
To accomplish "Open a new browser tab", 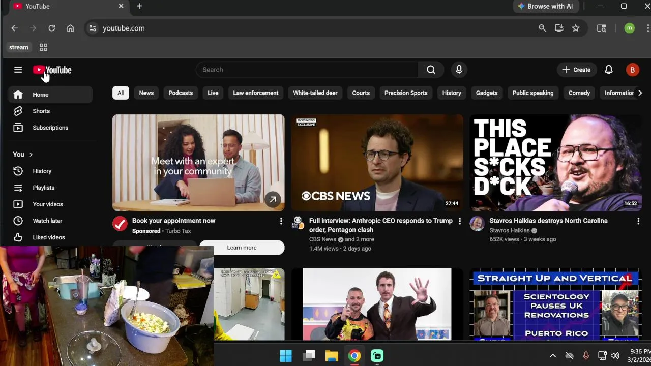I will 139,6.
